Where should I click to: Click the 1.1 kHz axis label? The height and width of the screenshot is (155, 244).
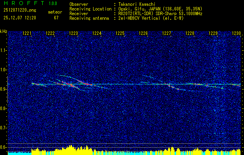3,50
